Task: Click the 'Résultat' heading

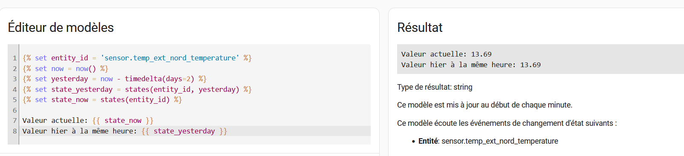Action: click(420, 28)
